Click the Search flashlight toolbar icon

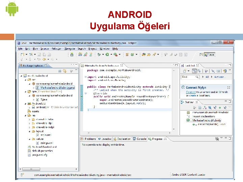point(154,55)
